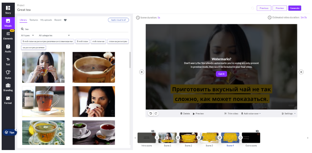312x153 pixels.
Task: Click Trim video
Action: click(x=231, y=114)
